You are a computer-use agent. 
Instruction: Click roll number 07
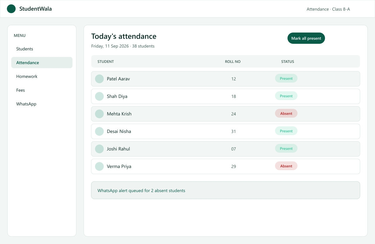233,149
